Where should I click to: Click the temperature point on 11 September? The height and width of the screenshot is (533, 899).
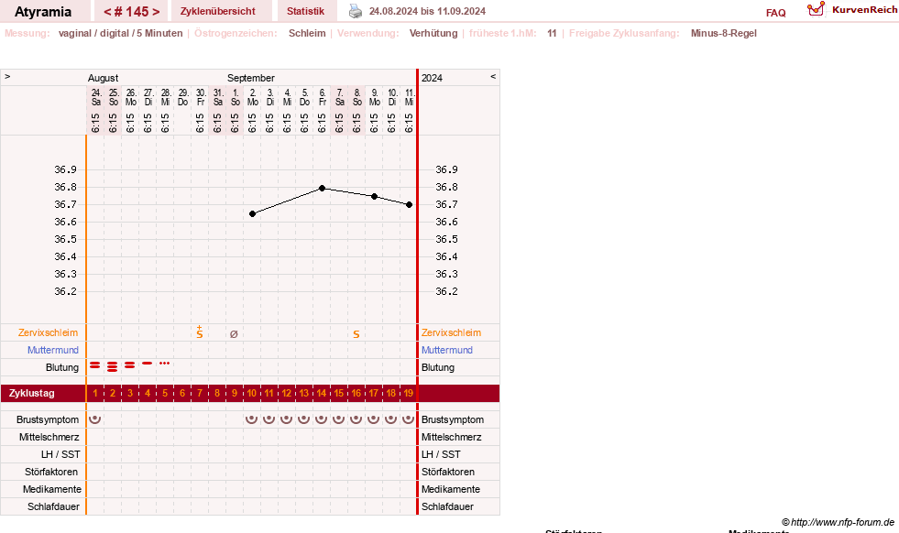coord(410,204)
